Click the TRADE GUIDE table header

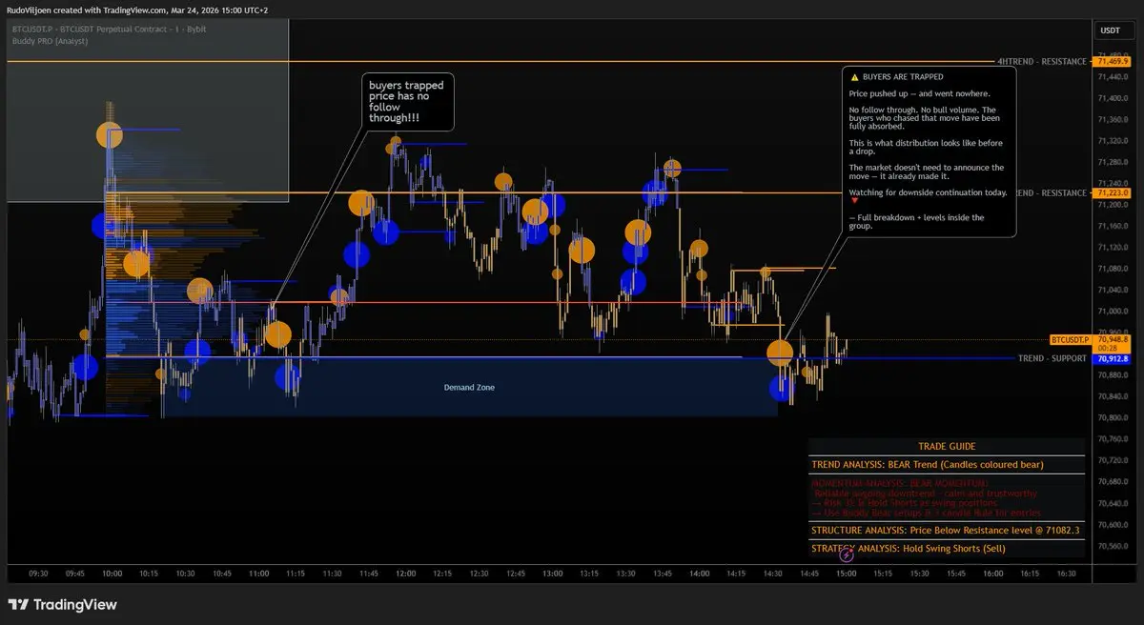coord(947,446)
